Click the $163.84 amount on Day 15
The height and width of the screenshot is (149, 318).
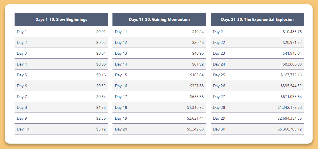197,75
